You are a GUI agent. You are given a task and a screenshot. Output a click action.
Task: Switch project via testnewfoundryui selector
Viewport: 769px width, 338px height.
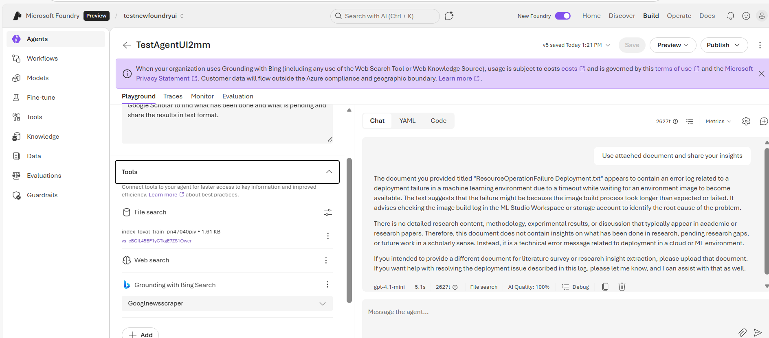click(154, 16)
